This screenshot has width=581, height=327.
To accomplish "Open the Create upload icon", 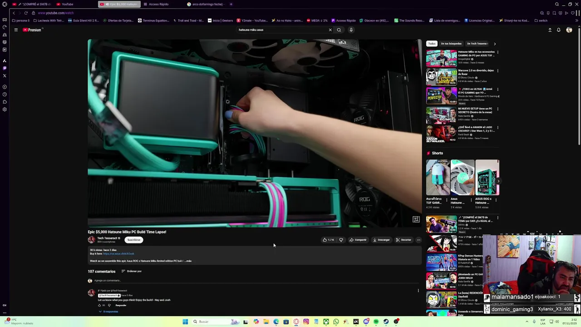I will (550, 30).
